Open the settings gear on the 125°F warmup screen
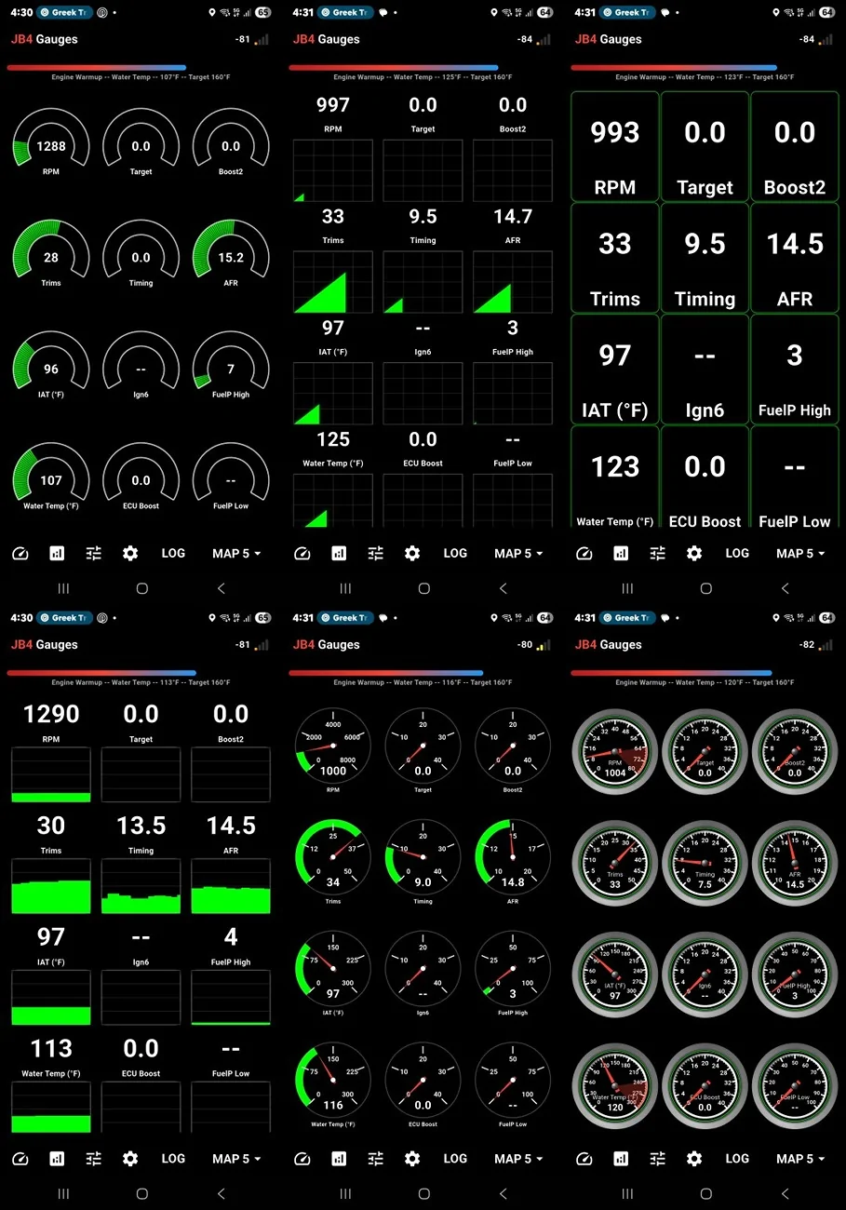 (412, 554)
